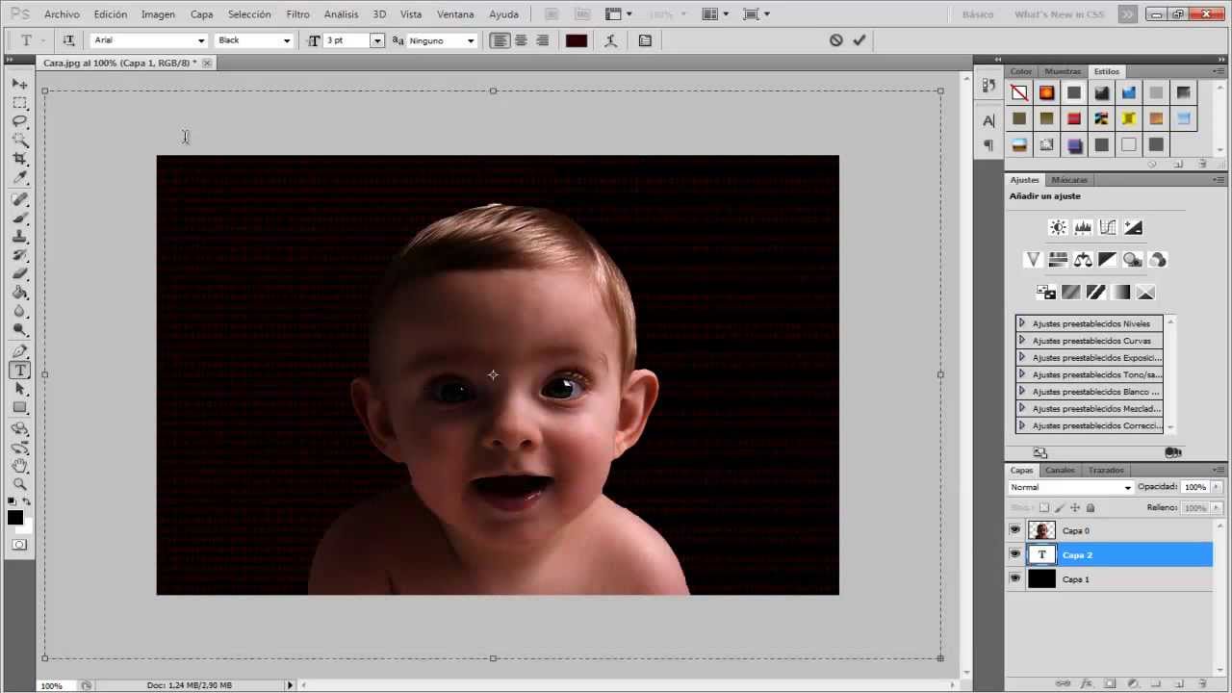Select the Dodge tool
Image resolution: width=1232 pixels, height=693 pixels.
tap(19, 330)
